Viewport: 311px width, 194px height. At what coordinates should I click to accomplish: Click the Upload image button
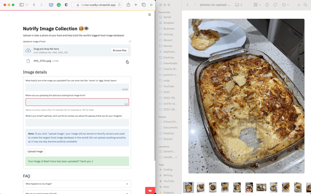pos(35,151)
